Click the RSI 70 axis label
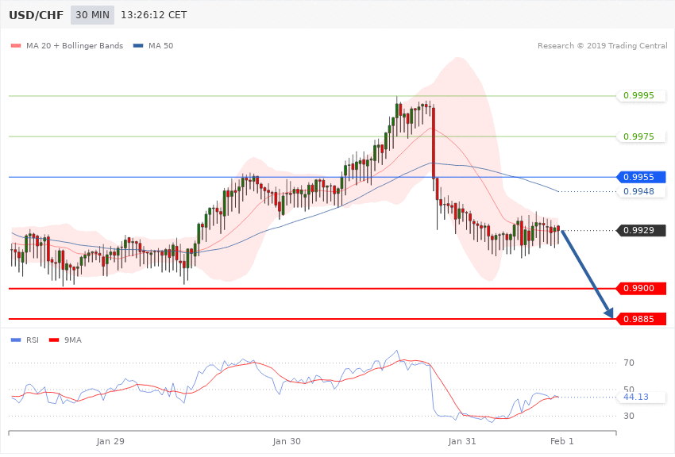 click(629, 363)
